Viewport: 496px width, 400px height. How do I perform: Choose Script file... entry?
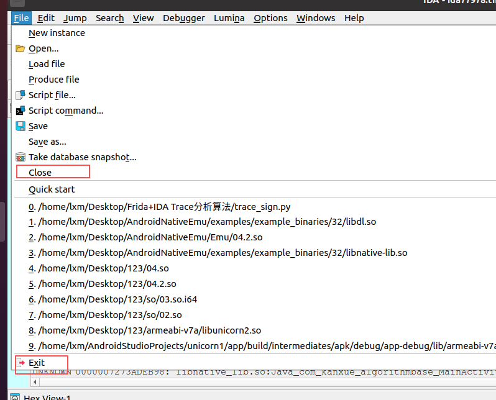[255, 95]
